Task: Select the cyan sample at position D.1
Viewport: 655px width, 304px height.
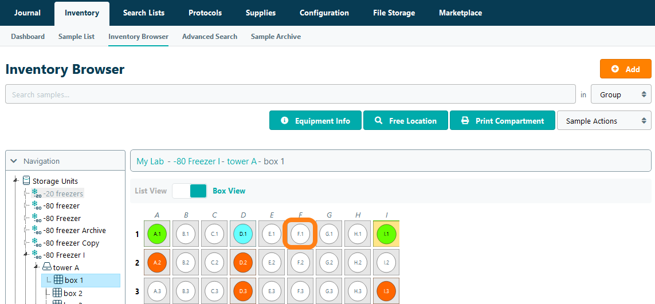Action: [x=243, y=234]
